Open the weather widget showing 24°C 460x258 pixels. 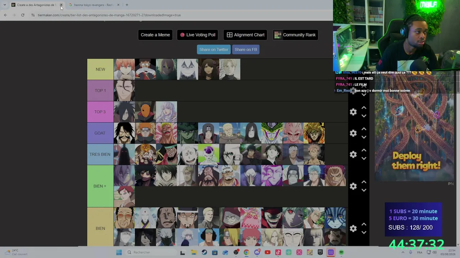pos(16,252)
